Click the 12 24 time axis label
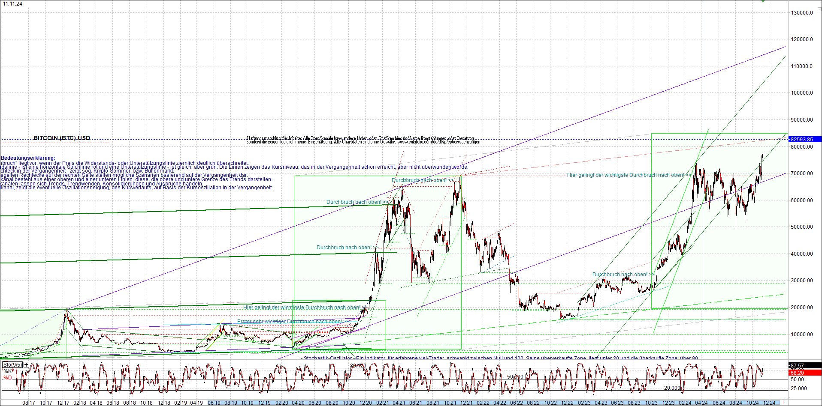Viewport: 822px width, 406px height. click(769, 403)
